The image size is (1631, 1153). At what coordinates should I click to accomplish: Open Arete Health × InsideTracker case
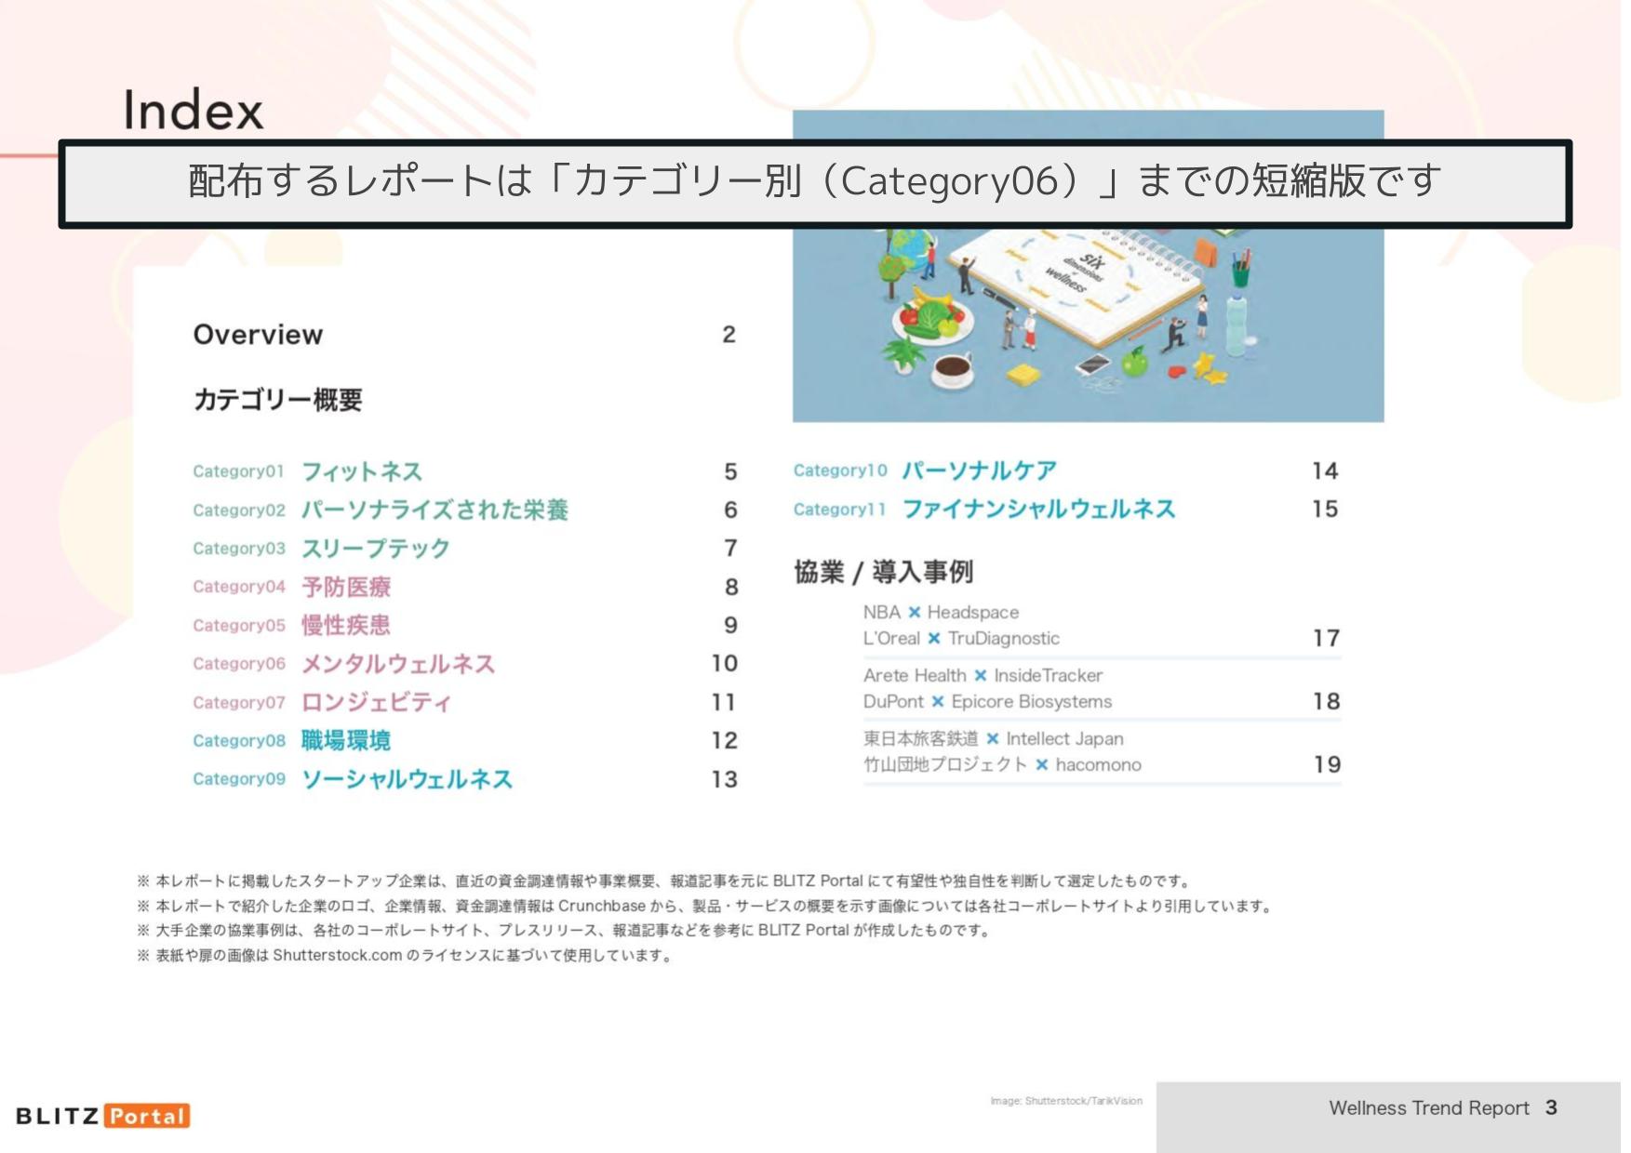point(983,676)
